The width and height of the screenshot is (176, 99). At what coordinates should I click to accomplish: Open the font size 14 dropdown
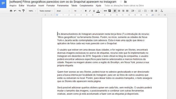click(78, 11)
